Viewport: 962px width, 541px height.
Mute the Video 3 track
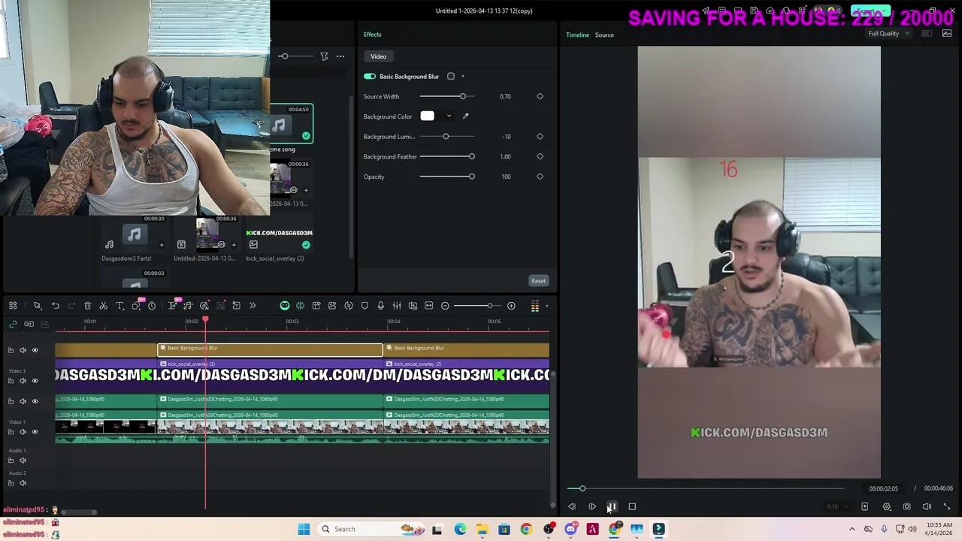(23, 381)
